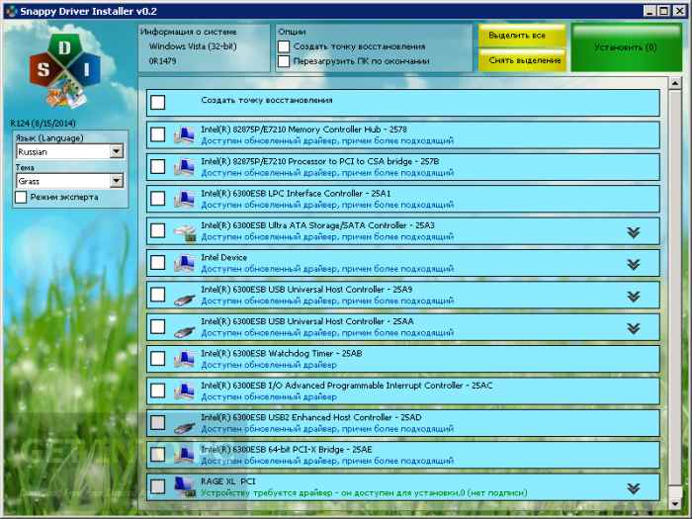Check the LPC Interface Controller 25A1 driver
The width and height of the screenshot is (692, 519).
158,199
